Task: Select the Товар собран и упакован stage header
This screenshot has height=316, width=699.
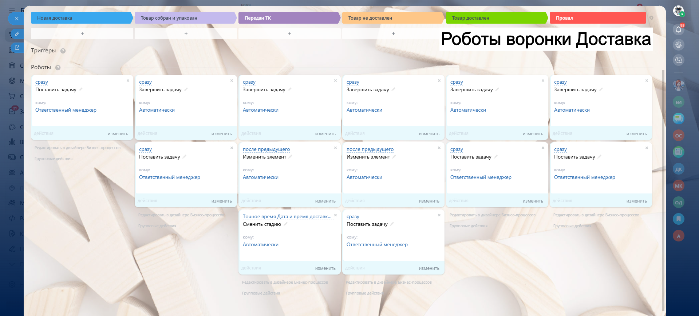Action: [186, 18]
